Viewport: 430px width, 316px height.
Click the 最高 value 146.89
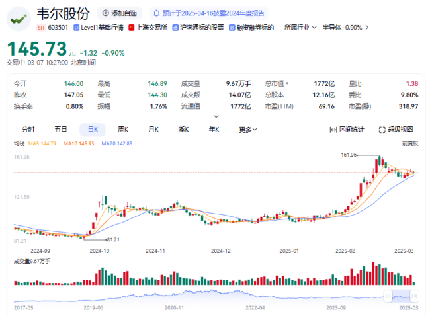157,83
